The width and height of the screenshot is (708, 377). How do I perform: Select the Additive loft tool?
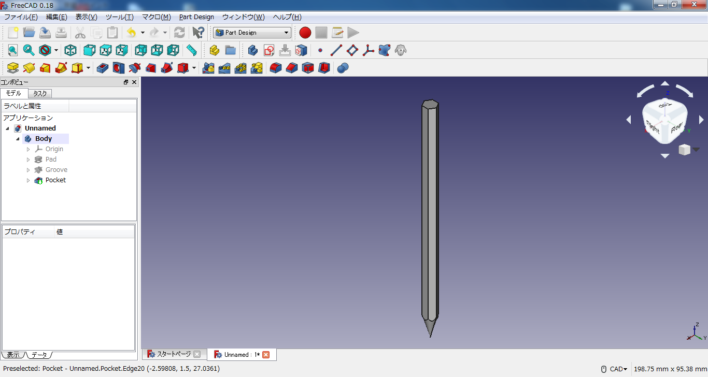(x=45, y=68)
